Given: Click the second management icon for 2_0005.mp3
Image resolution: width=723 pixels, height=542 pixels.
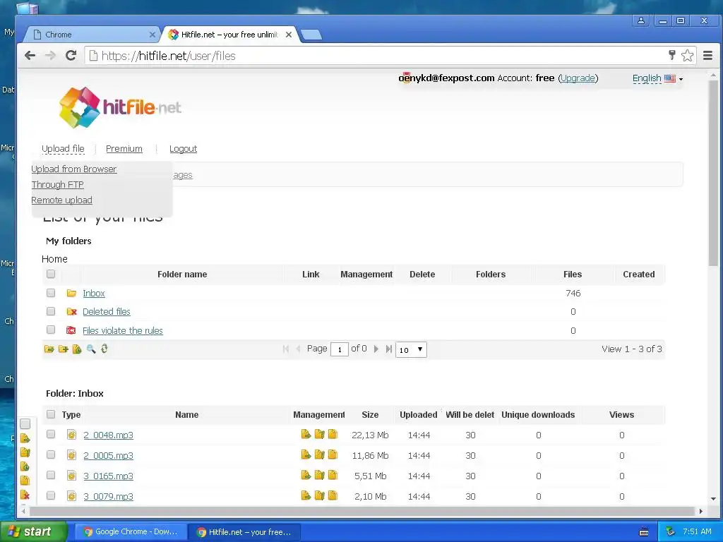Looking at the screenshot, I should coord(320,455).
